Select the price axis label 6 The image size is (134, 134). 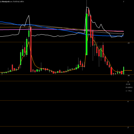(x=128, y=102)
